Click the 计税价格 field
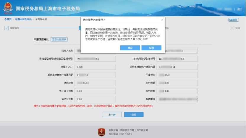This screenshot has height=138, width=246. point(95,83)
